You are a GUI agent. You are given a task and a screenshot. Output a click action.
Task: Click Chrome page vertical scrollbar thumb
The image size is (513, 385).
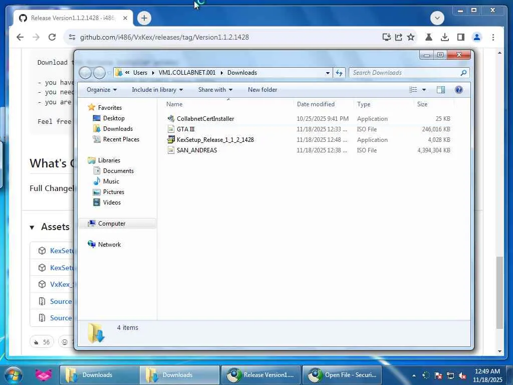pos(499,293)
